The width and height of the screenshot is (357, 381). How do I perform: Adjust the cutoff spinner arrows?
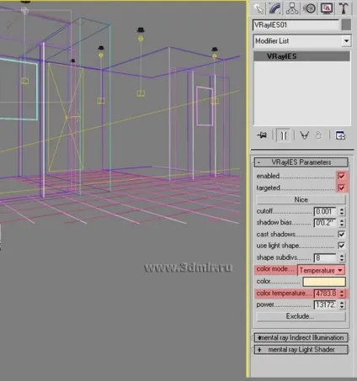[342, 211]
